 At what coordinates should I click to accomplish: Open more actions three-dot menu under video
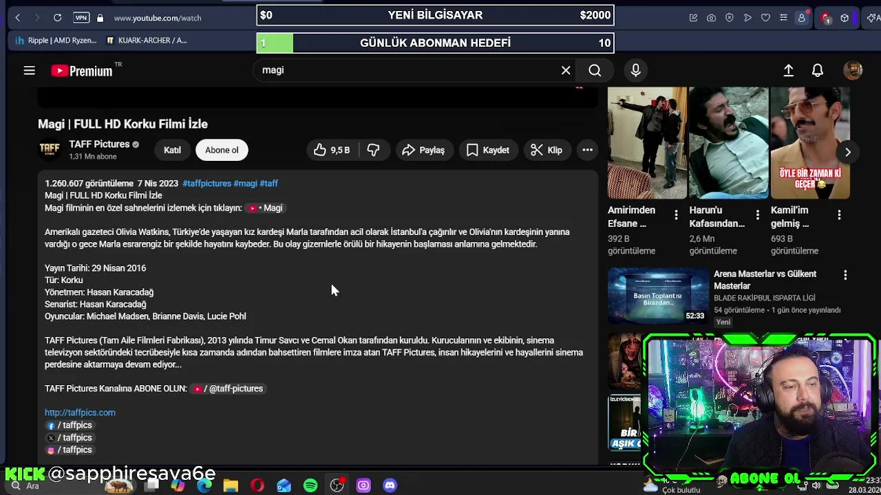point(587,150)
